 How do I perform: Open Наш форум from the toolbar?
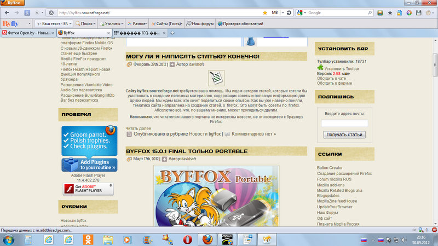coord(200,24)
